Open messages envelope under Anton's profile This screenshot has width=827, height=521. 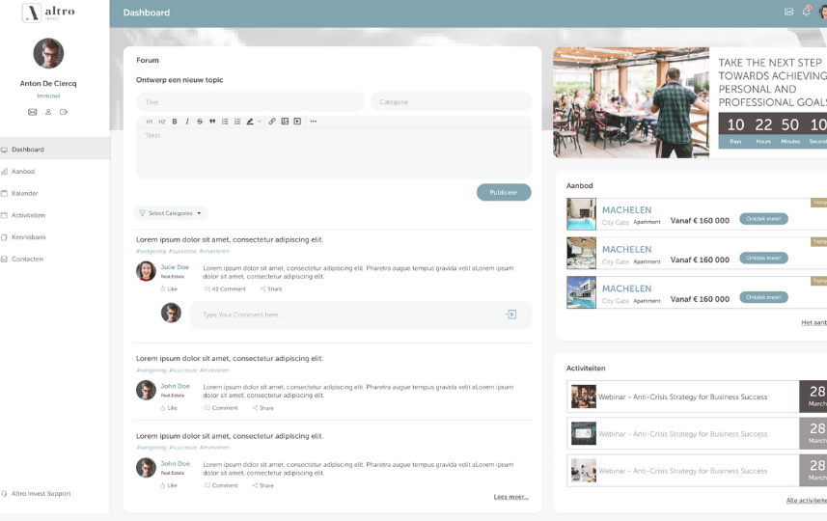pos(32,112)
